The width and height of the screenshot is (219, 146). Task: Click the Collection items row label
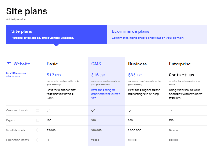(18, 140)
